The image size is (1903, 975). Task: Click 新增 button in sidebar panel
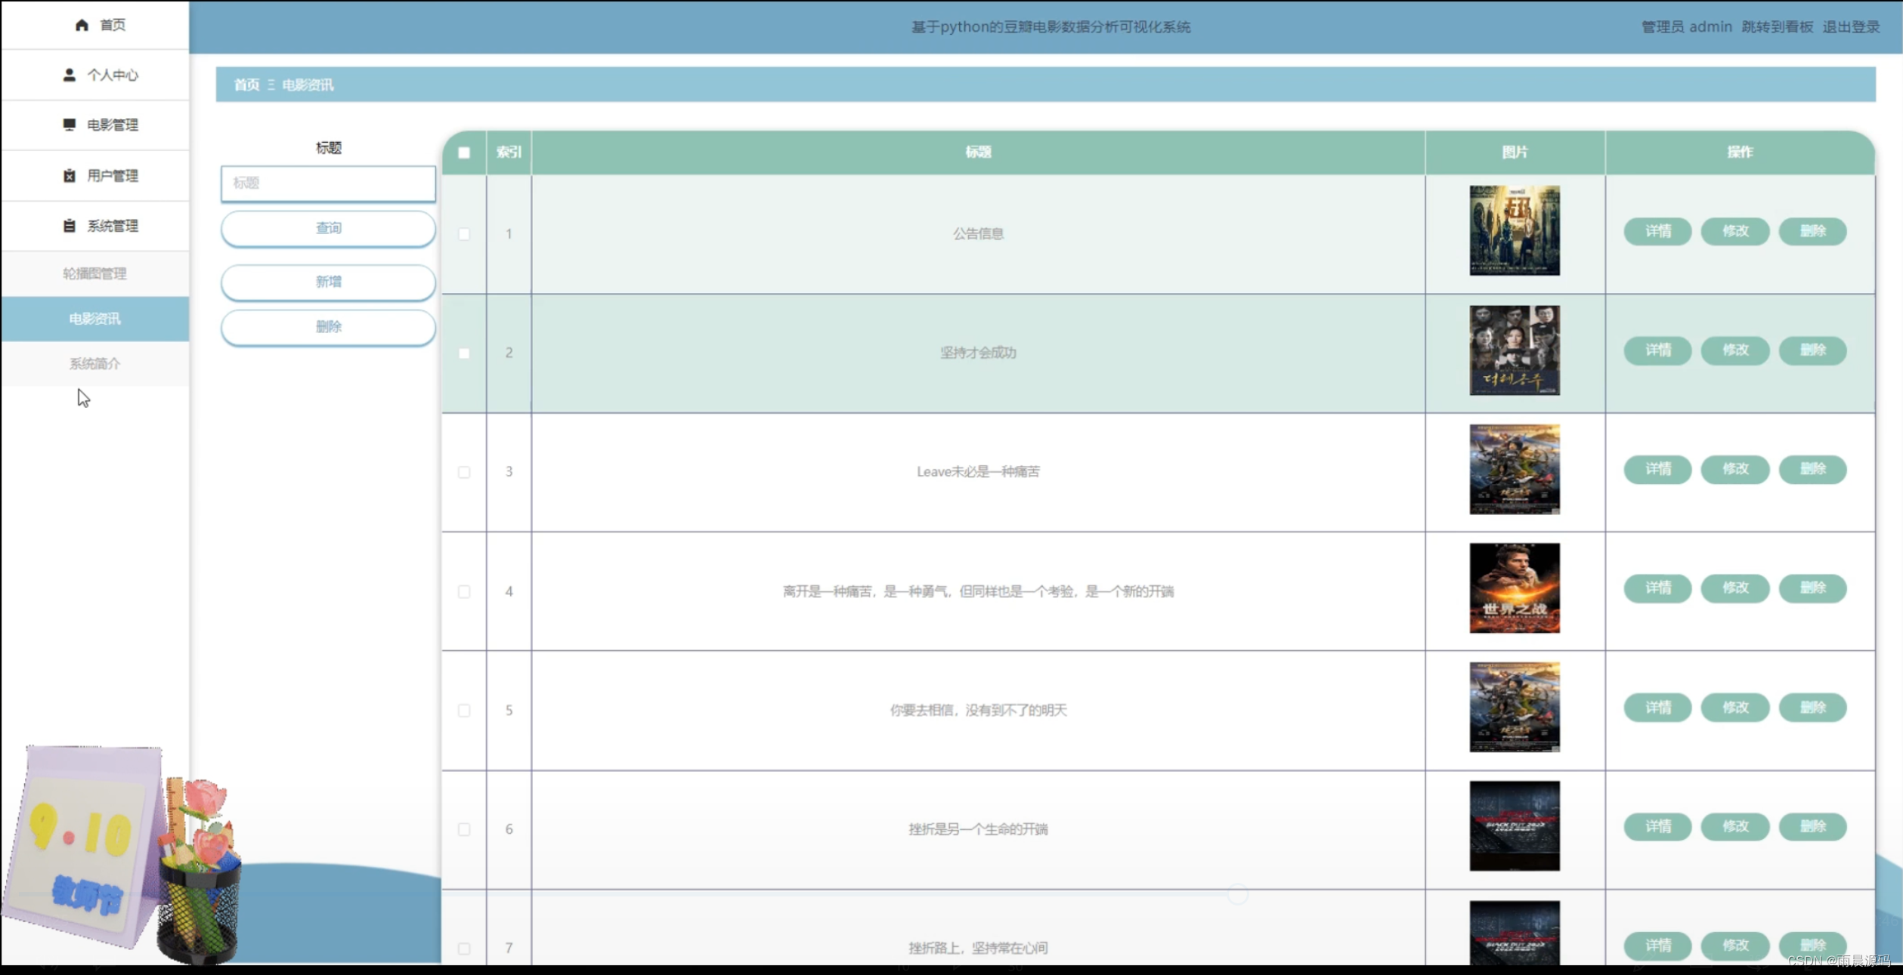pos(327,281)
